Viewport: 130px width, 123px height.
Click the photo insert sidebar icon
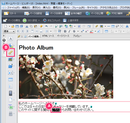10,59
